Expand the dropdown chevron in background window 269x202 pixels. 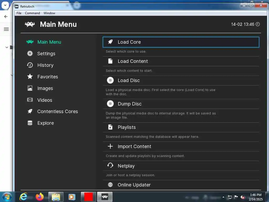tap(5, 5)
